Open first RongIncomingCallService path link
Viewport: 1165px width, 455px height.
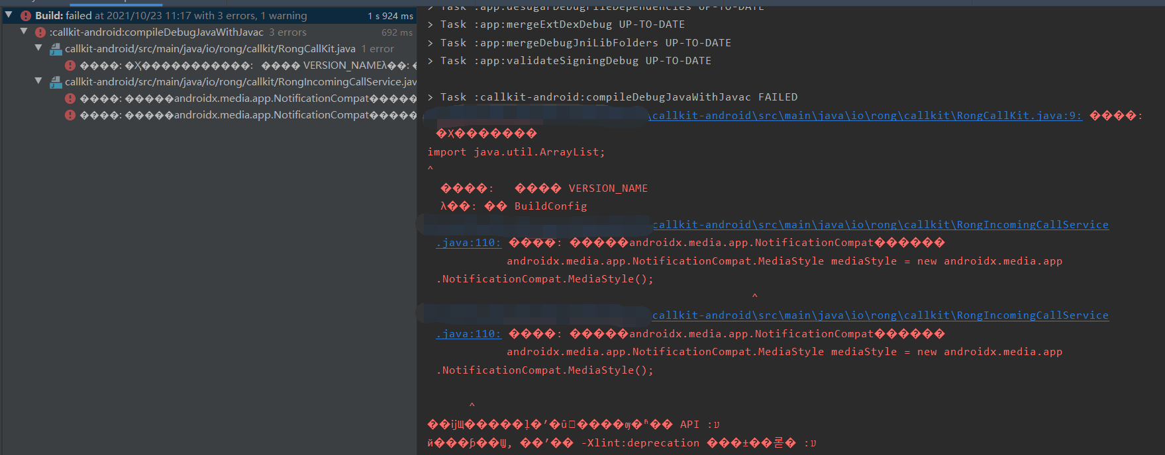tap(880, 225)
